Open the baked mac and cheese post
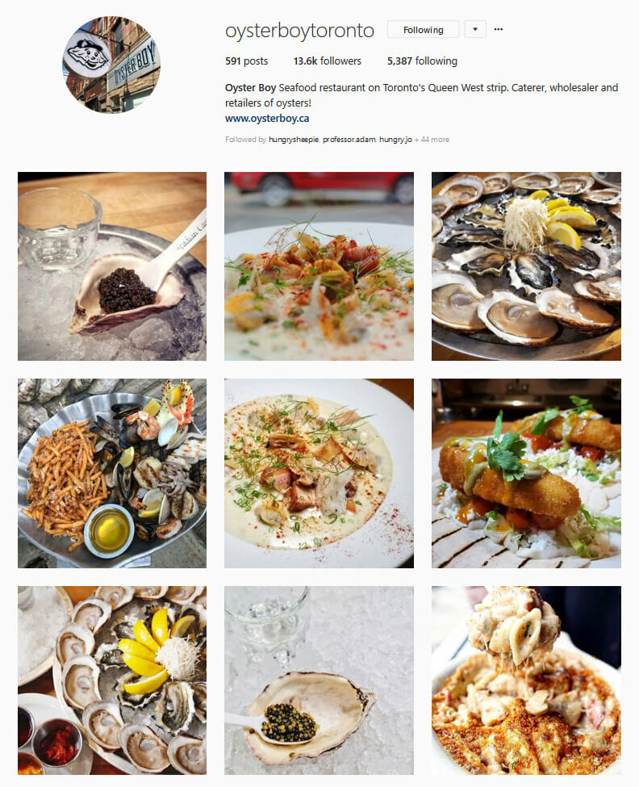Viewport: 639px width, 787px height. [526, 680]
